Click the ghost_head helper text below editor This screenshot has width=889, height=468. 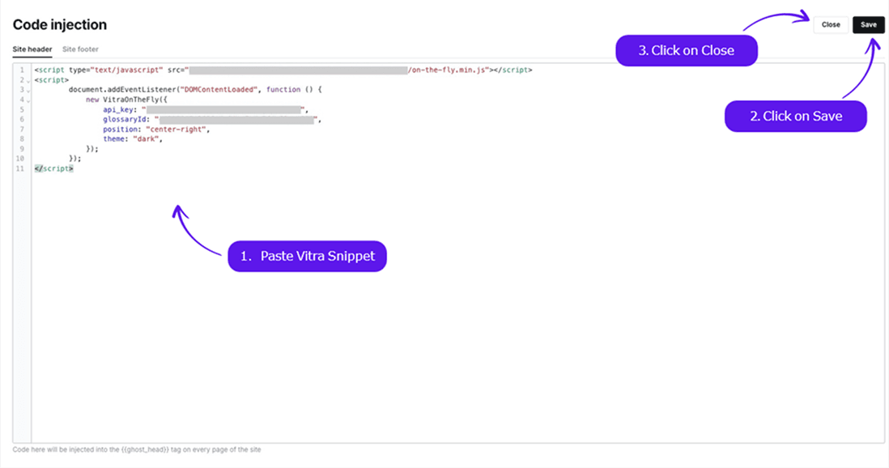pyautogui.click(x=137, y=449)
